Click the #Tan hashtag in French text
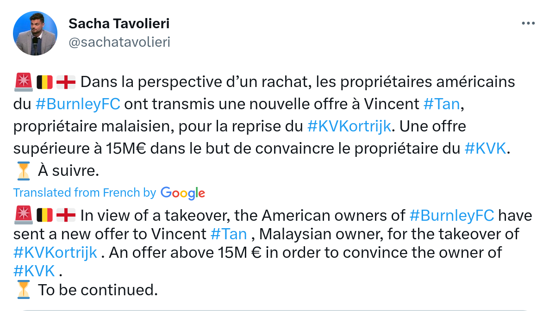549x311 pixels. coord(442,104)
